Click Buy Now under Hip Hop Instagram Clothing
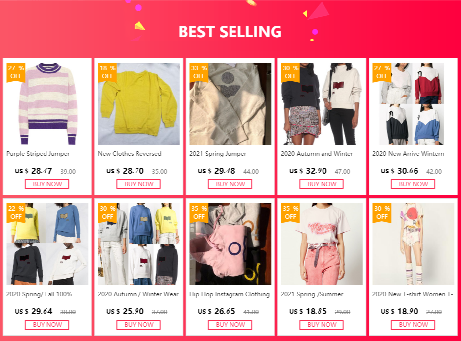Viewport: 461px width, 341px height. click(x=230, y=325)
